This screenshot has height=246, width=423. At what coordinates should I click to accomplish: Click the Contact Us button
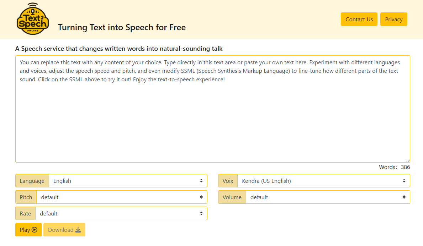click(359, 19)
